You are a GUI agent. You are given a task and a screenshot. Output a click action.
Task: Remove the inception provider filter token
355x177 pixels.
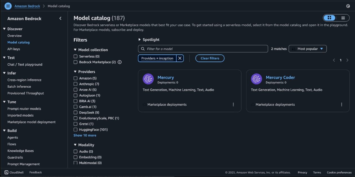[180, 58]
